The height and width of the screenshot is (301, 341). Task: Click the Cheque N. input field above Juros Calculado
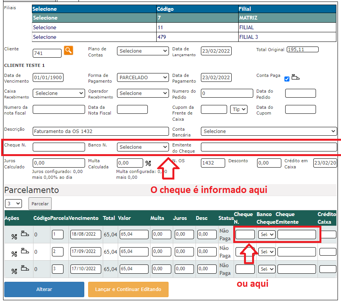point(59,147)
